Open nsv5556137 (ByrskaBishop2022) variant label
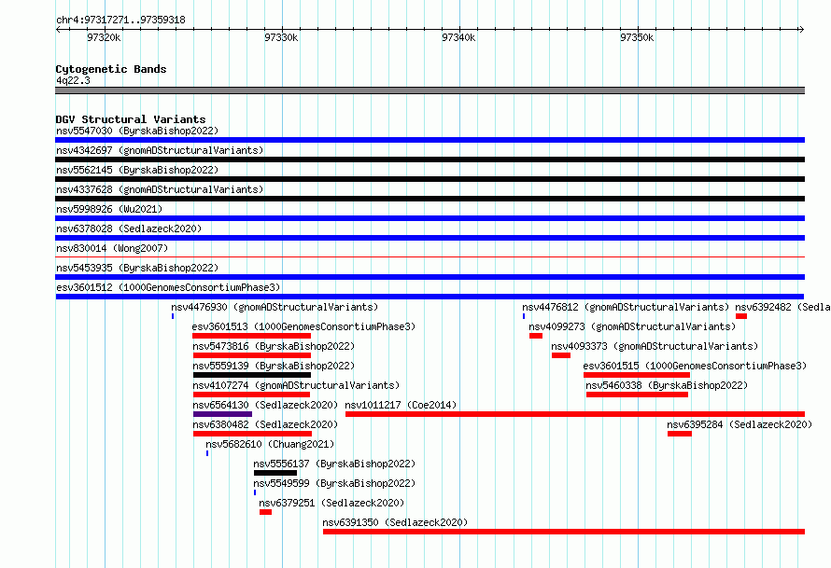Image resolution: width=831 pixels, height=568 pixels. coord(334,464)
